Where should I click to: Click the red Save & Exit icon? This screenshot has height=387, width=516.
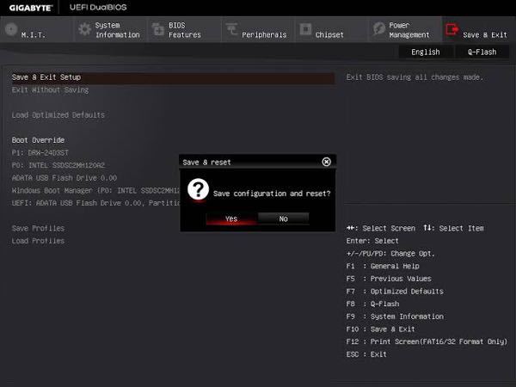pyautogui.click(x=451, y=29)
